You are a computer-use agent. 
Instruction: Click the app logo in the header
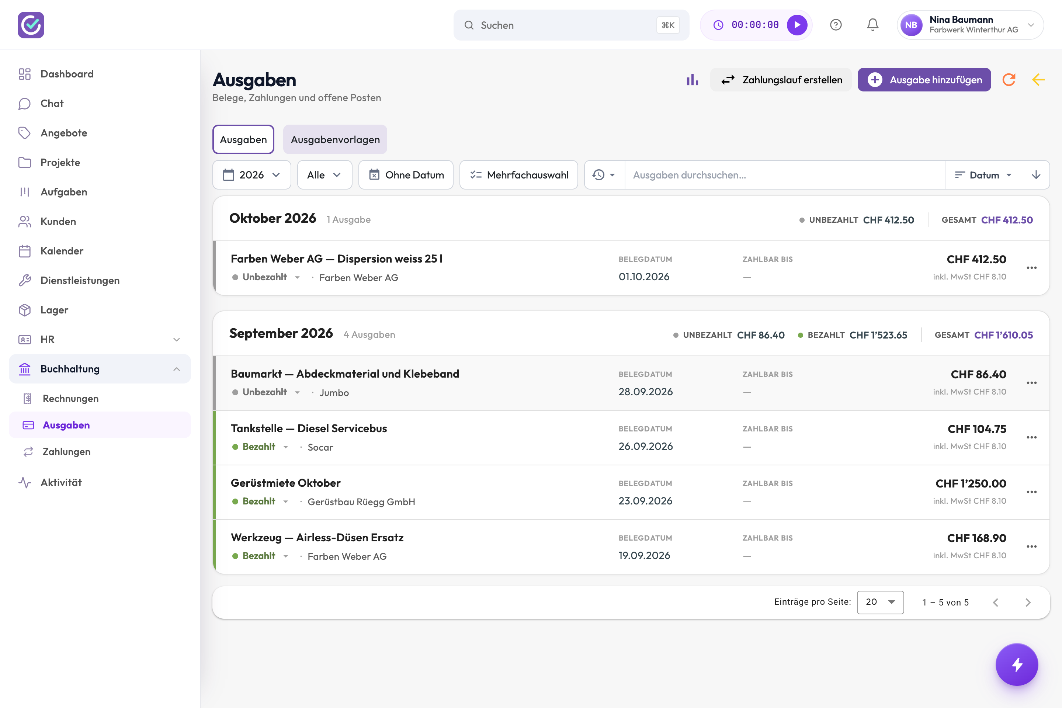pyautogui.click(x=31, y=25)
